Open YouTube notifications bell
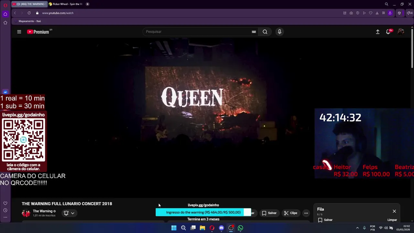 click(388, 32)
